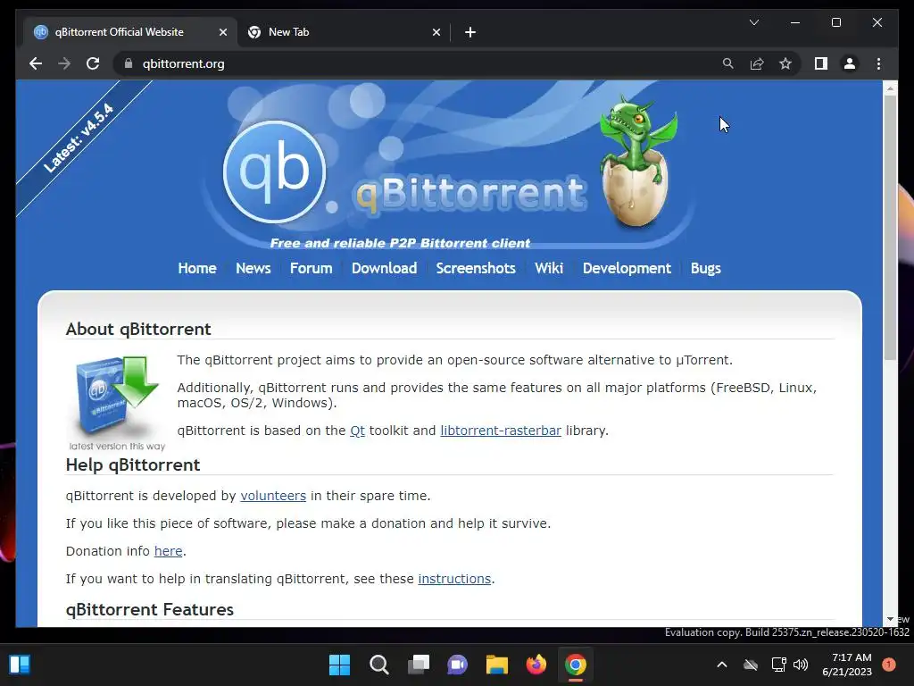Open the Teams Chat taskbar icon
The height and width of the screenshot is (686, 914).
(x=458, y=665)
